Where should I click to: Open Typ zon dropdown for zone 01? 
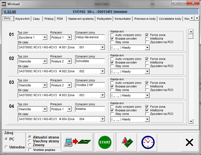tap(45, 37)
